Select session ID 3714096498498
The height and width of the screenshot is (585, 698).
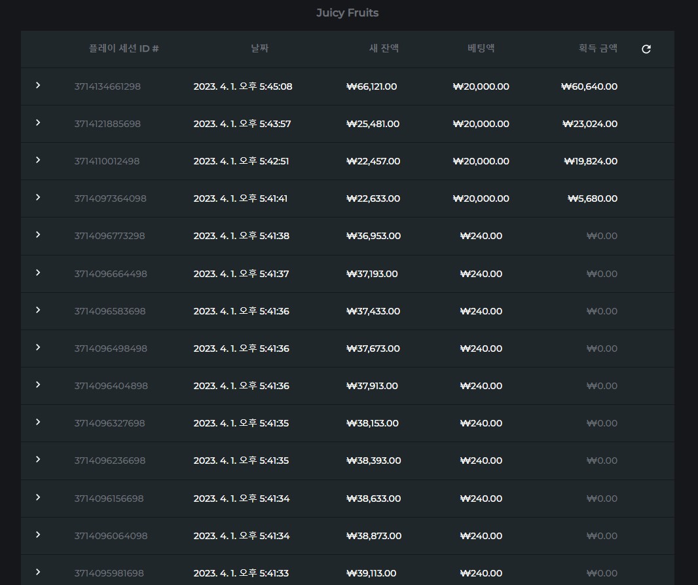111,349
